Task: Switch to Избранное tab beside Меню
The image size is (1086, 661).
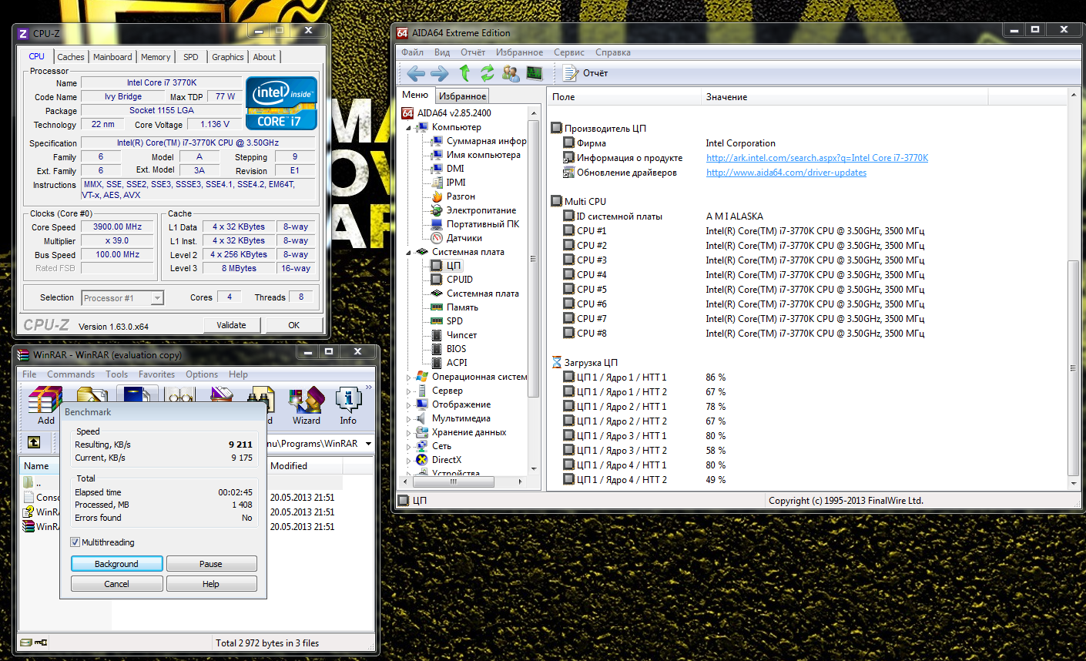Action: click(462, 96)
